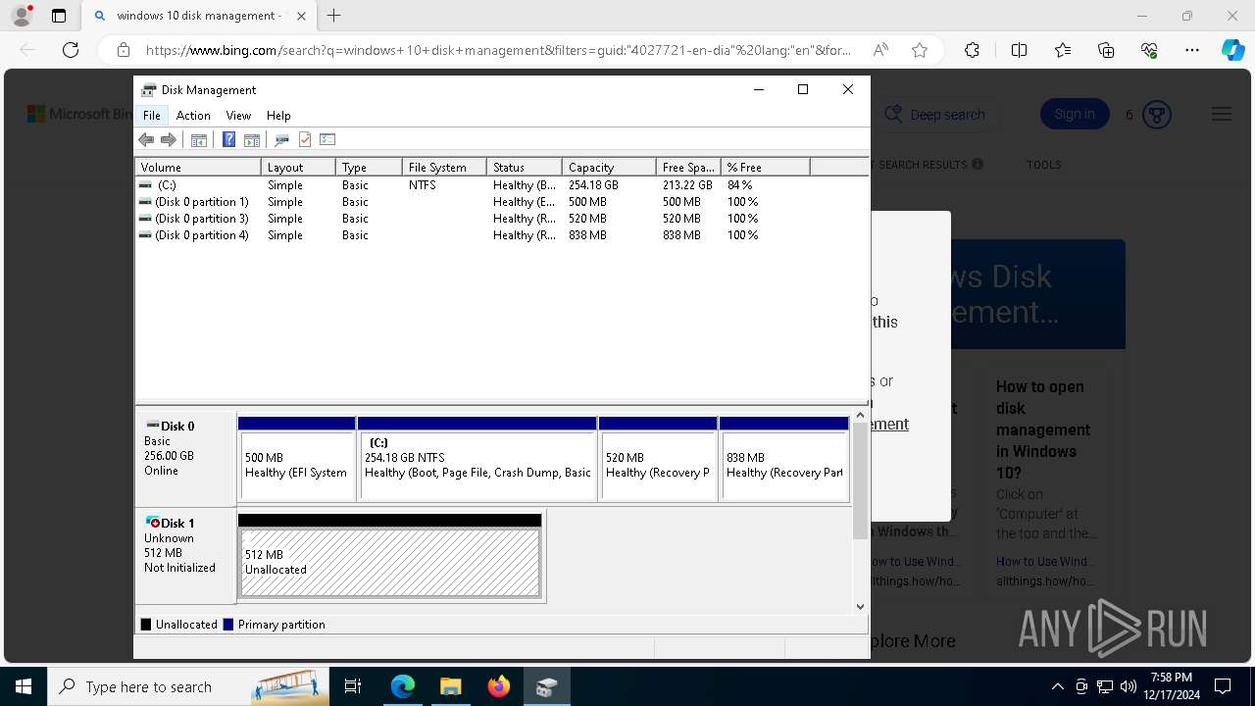This screenshot has width=1255, height=706.
Task: Select the 254.18 GB capacity cell
Action: click(x=593, y=185)
